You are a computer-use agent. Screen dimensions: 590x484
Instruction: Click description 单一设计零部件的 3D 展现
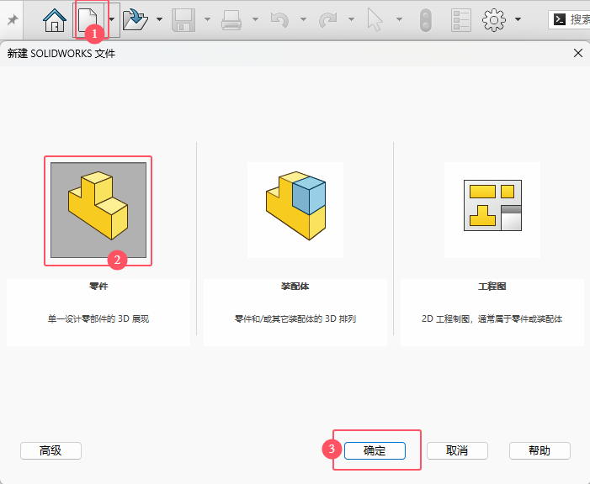pos(98,319)
